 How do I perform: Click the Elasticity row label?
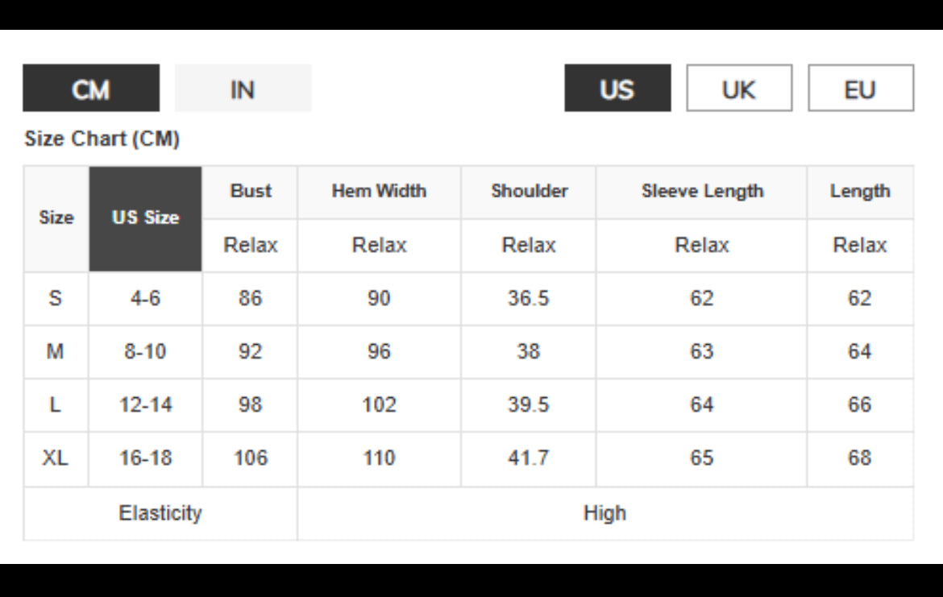160,513
